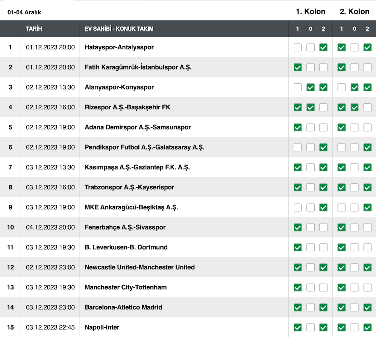Uncheck 1. Kolon option 1 for Napoli-Inter
The image size is (376, 337).
tap(297, 328)
